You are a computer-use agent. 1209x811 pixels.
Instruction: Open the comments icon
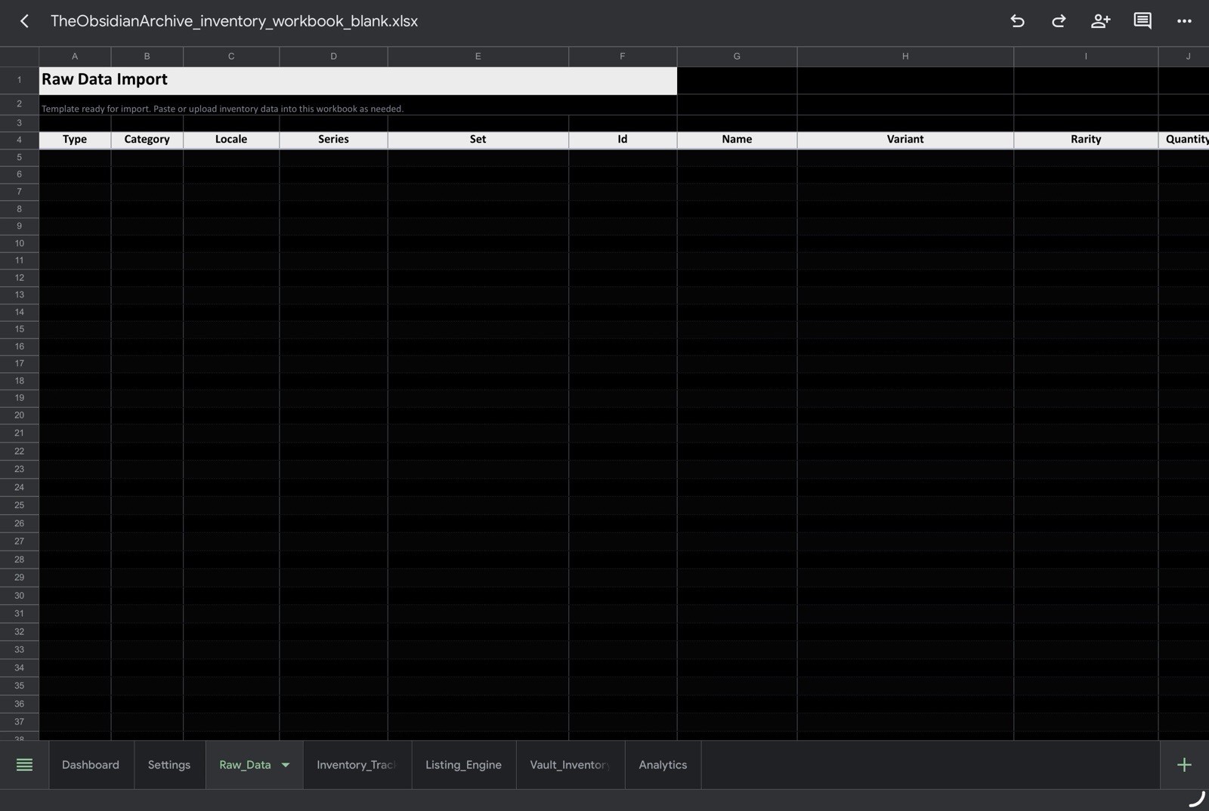(1143, 21)
